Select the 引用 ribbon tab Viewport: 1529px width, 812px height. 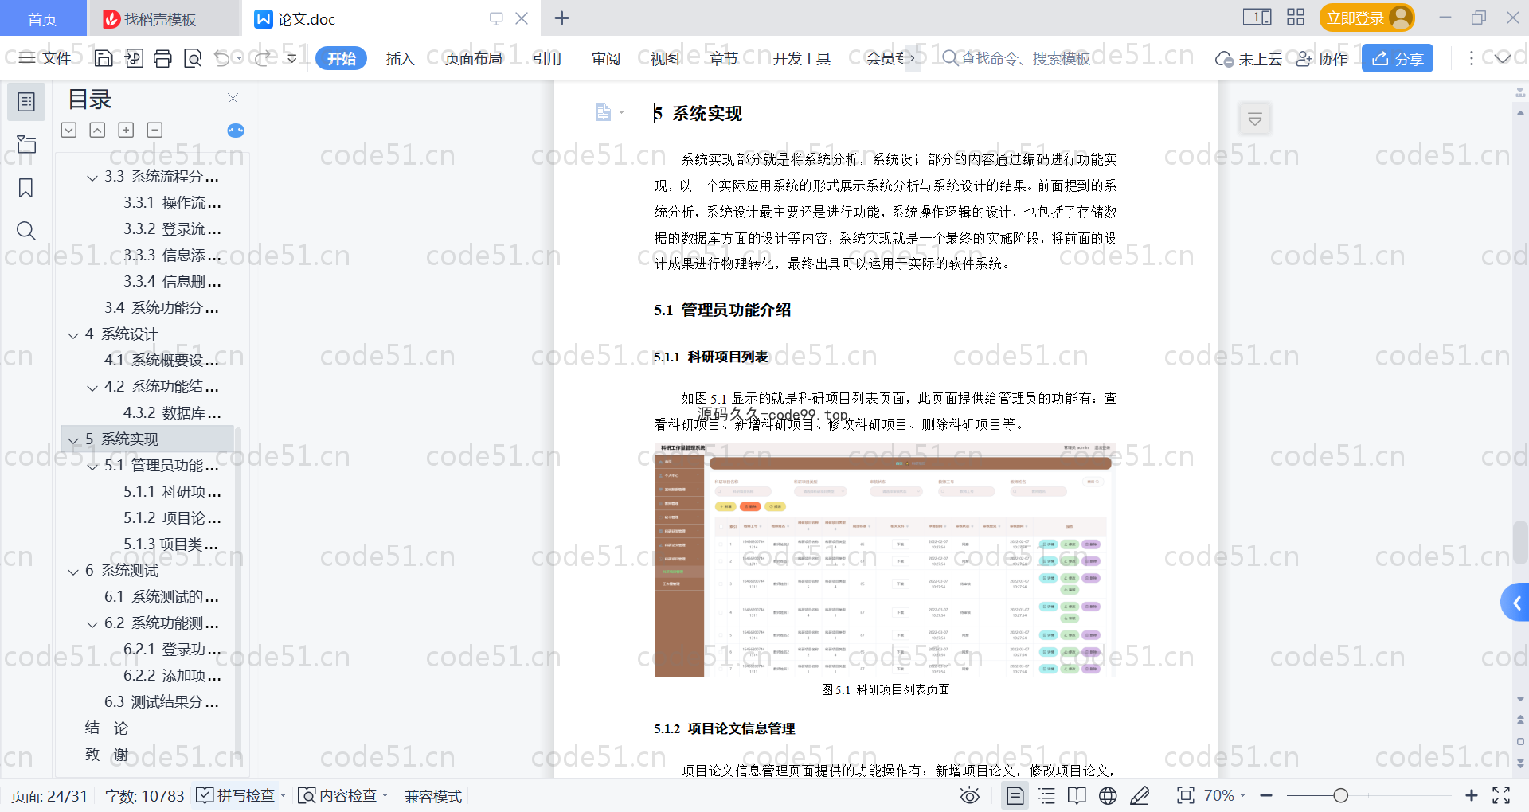tap(547, 58)
